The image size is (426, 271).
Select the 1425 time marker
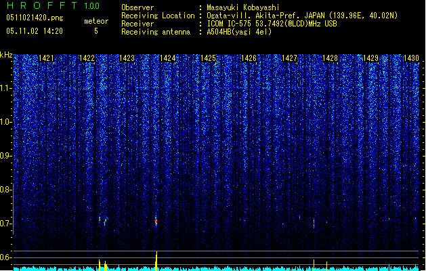(x=208, y=58)
